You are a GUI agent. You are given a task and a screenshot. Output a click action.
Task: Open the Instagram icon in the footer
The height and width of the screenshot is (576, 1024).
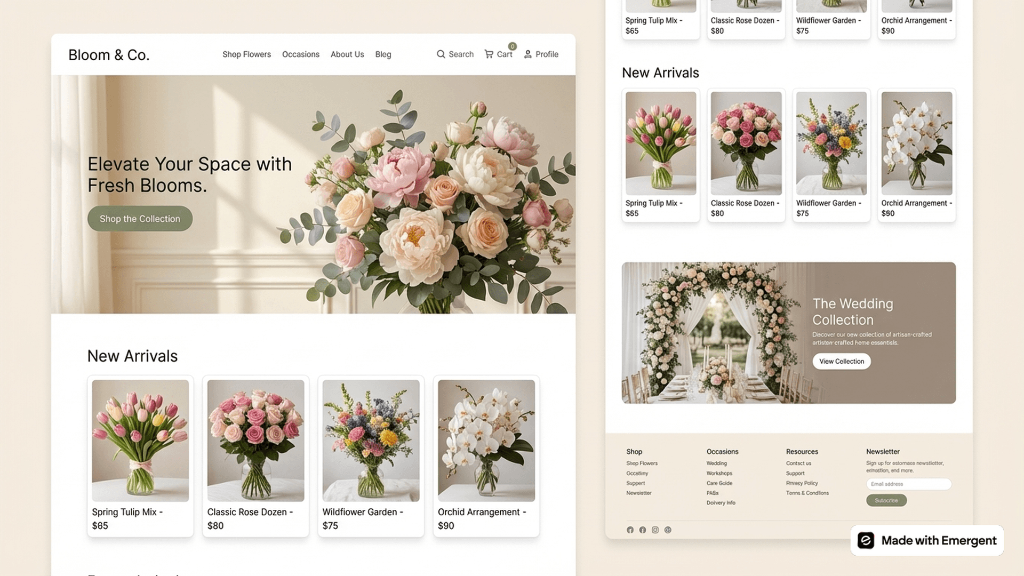click(655, 530)
